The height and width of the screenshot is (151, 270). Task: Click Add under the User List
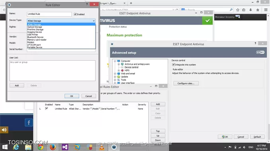pos(17,86)
